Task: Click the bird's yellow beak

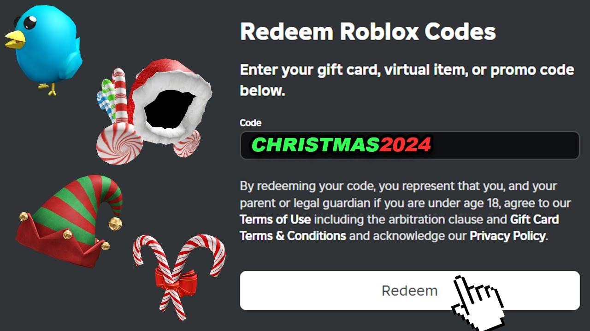Action: point(15,40)
